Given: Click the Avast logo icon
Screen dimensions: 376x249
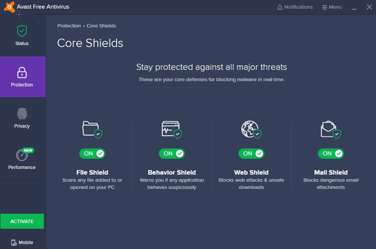Looking at the screenshot, I should pyautogui.click(x=8, y=7).
